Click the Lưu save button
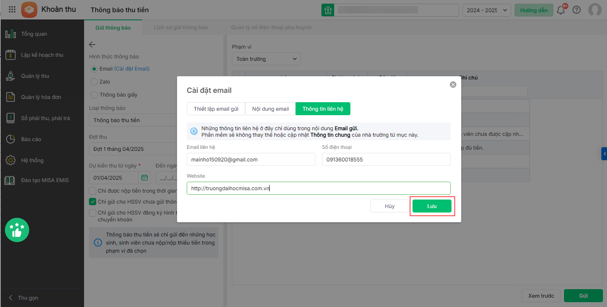This screenshot has height=307, width=607. point(432,206)
